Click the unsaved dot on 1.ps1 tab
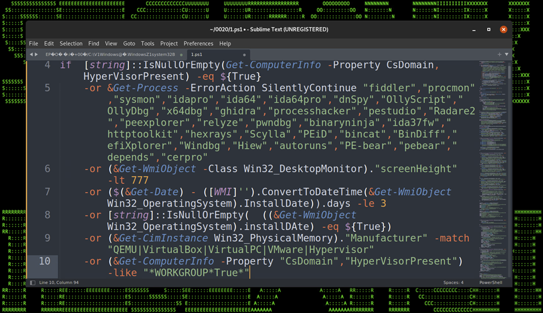The image size is (543, 313). tap(244, 54)
